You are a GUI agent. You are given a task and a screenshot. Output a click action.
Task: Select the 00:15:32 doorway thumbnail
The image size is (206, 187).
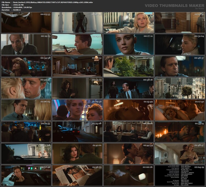tap(180, 22)
